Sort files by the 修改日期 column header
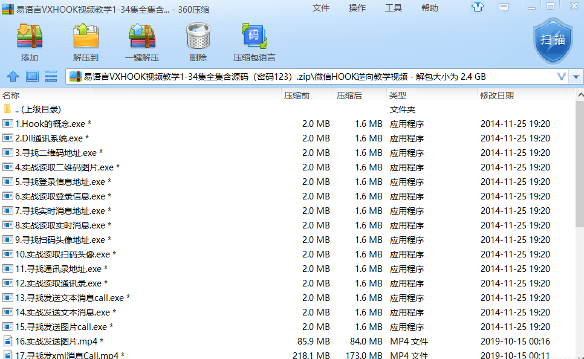 point(497,95)
